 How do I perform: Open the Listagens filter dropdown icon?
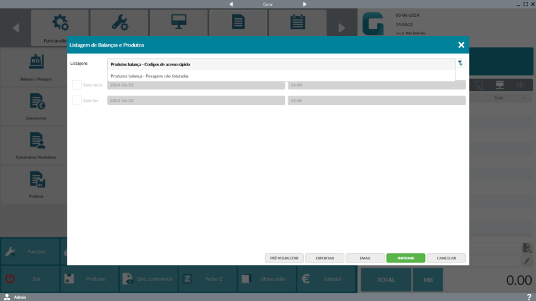[x=460, y=64]
